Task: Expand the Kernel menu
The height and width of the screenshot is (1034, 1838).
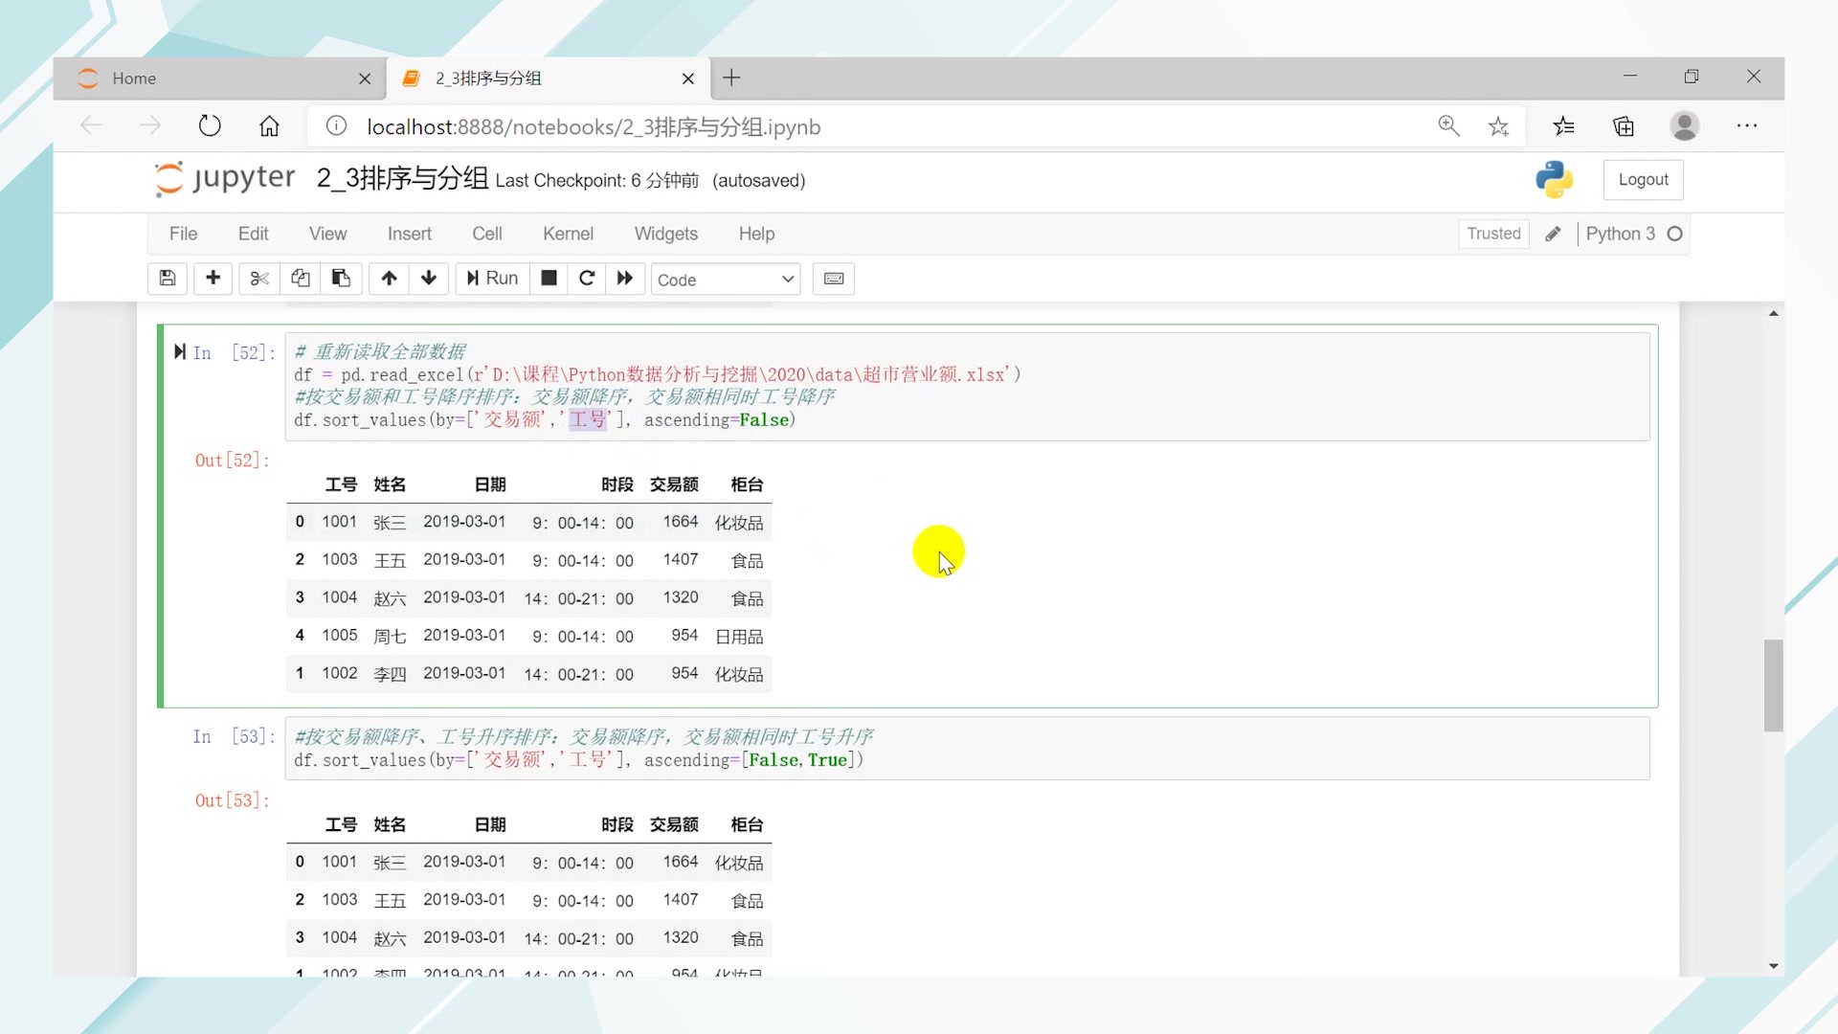Action: coord(568,234)
